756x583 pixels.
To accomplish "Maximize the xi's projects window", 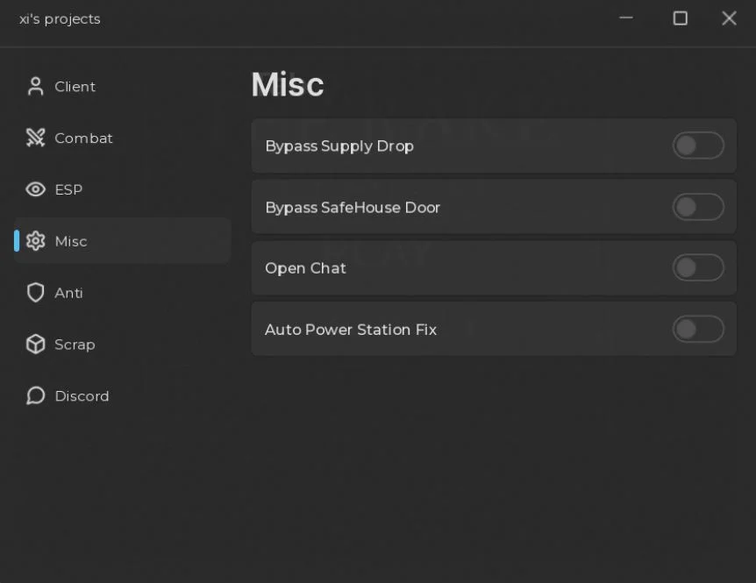I will tap(680, 18).
